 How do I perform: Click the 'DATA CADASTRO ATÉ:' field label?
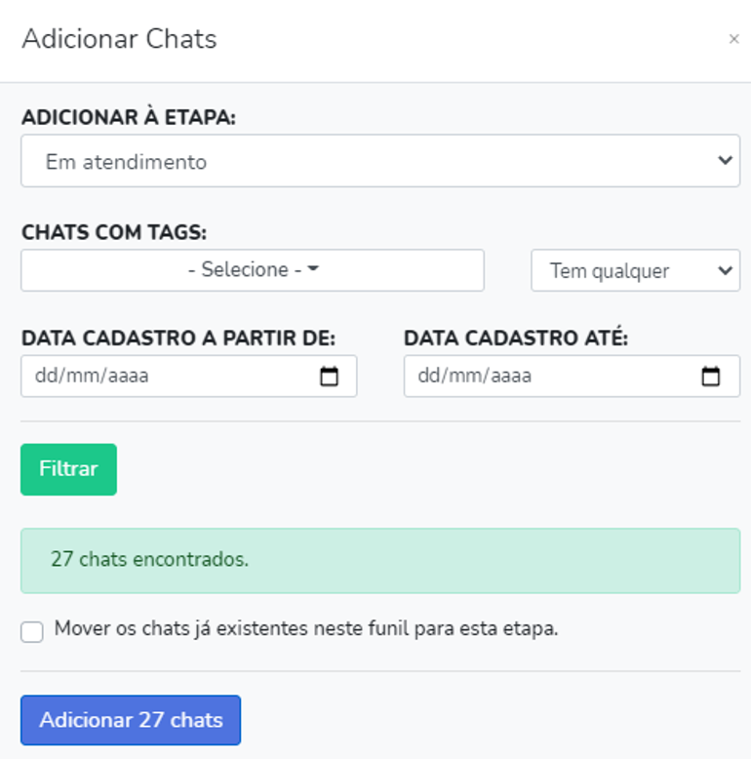[516, 338]
